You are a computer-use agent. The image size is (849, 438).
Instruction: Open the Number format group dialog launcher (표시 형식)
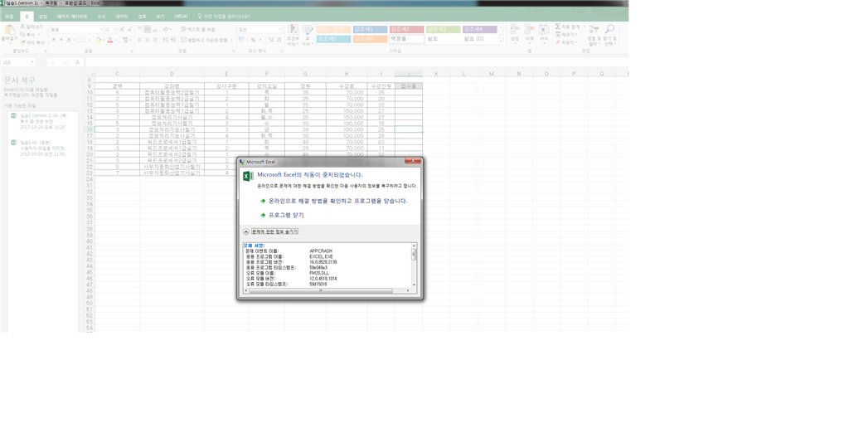(281, 51)
